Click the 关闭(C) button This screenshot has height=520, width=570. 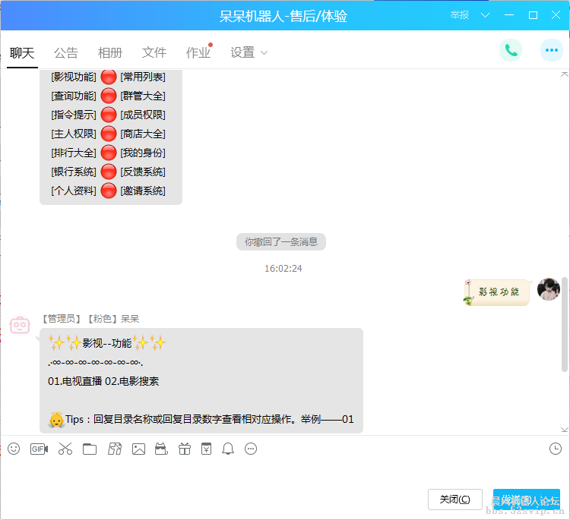pos(454,500)
